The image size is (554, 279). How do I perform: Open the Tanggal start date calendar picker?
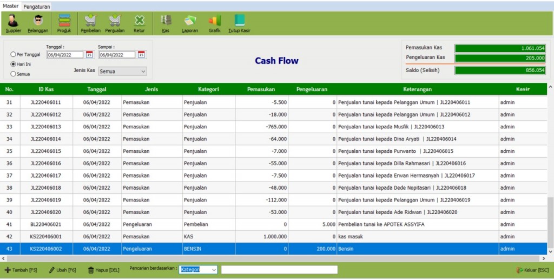click(x=89, y=55)
